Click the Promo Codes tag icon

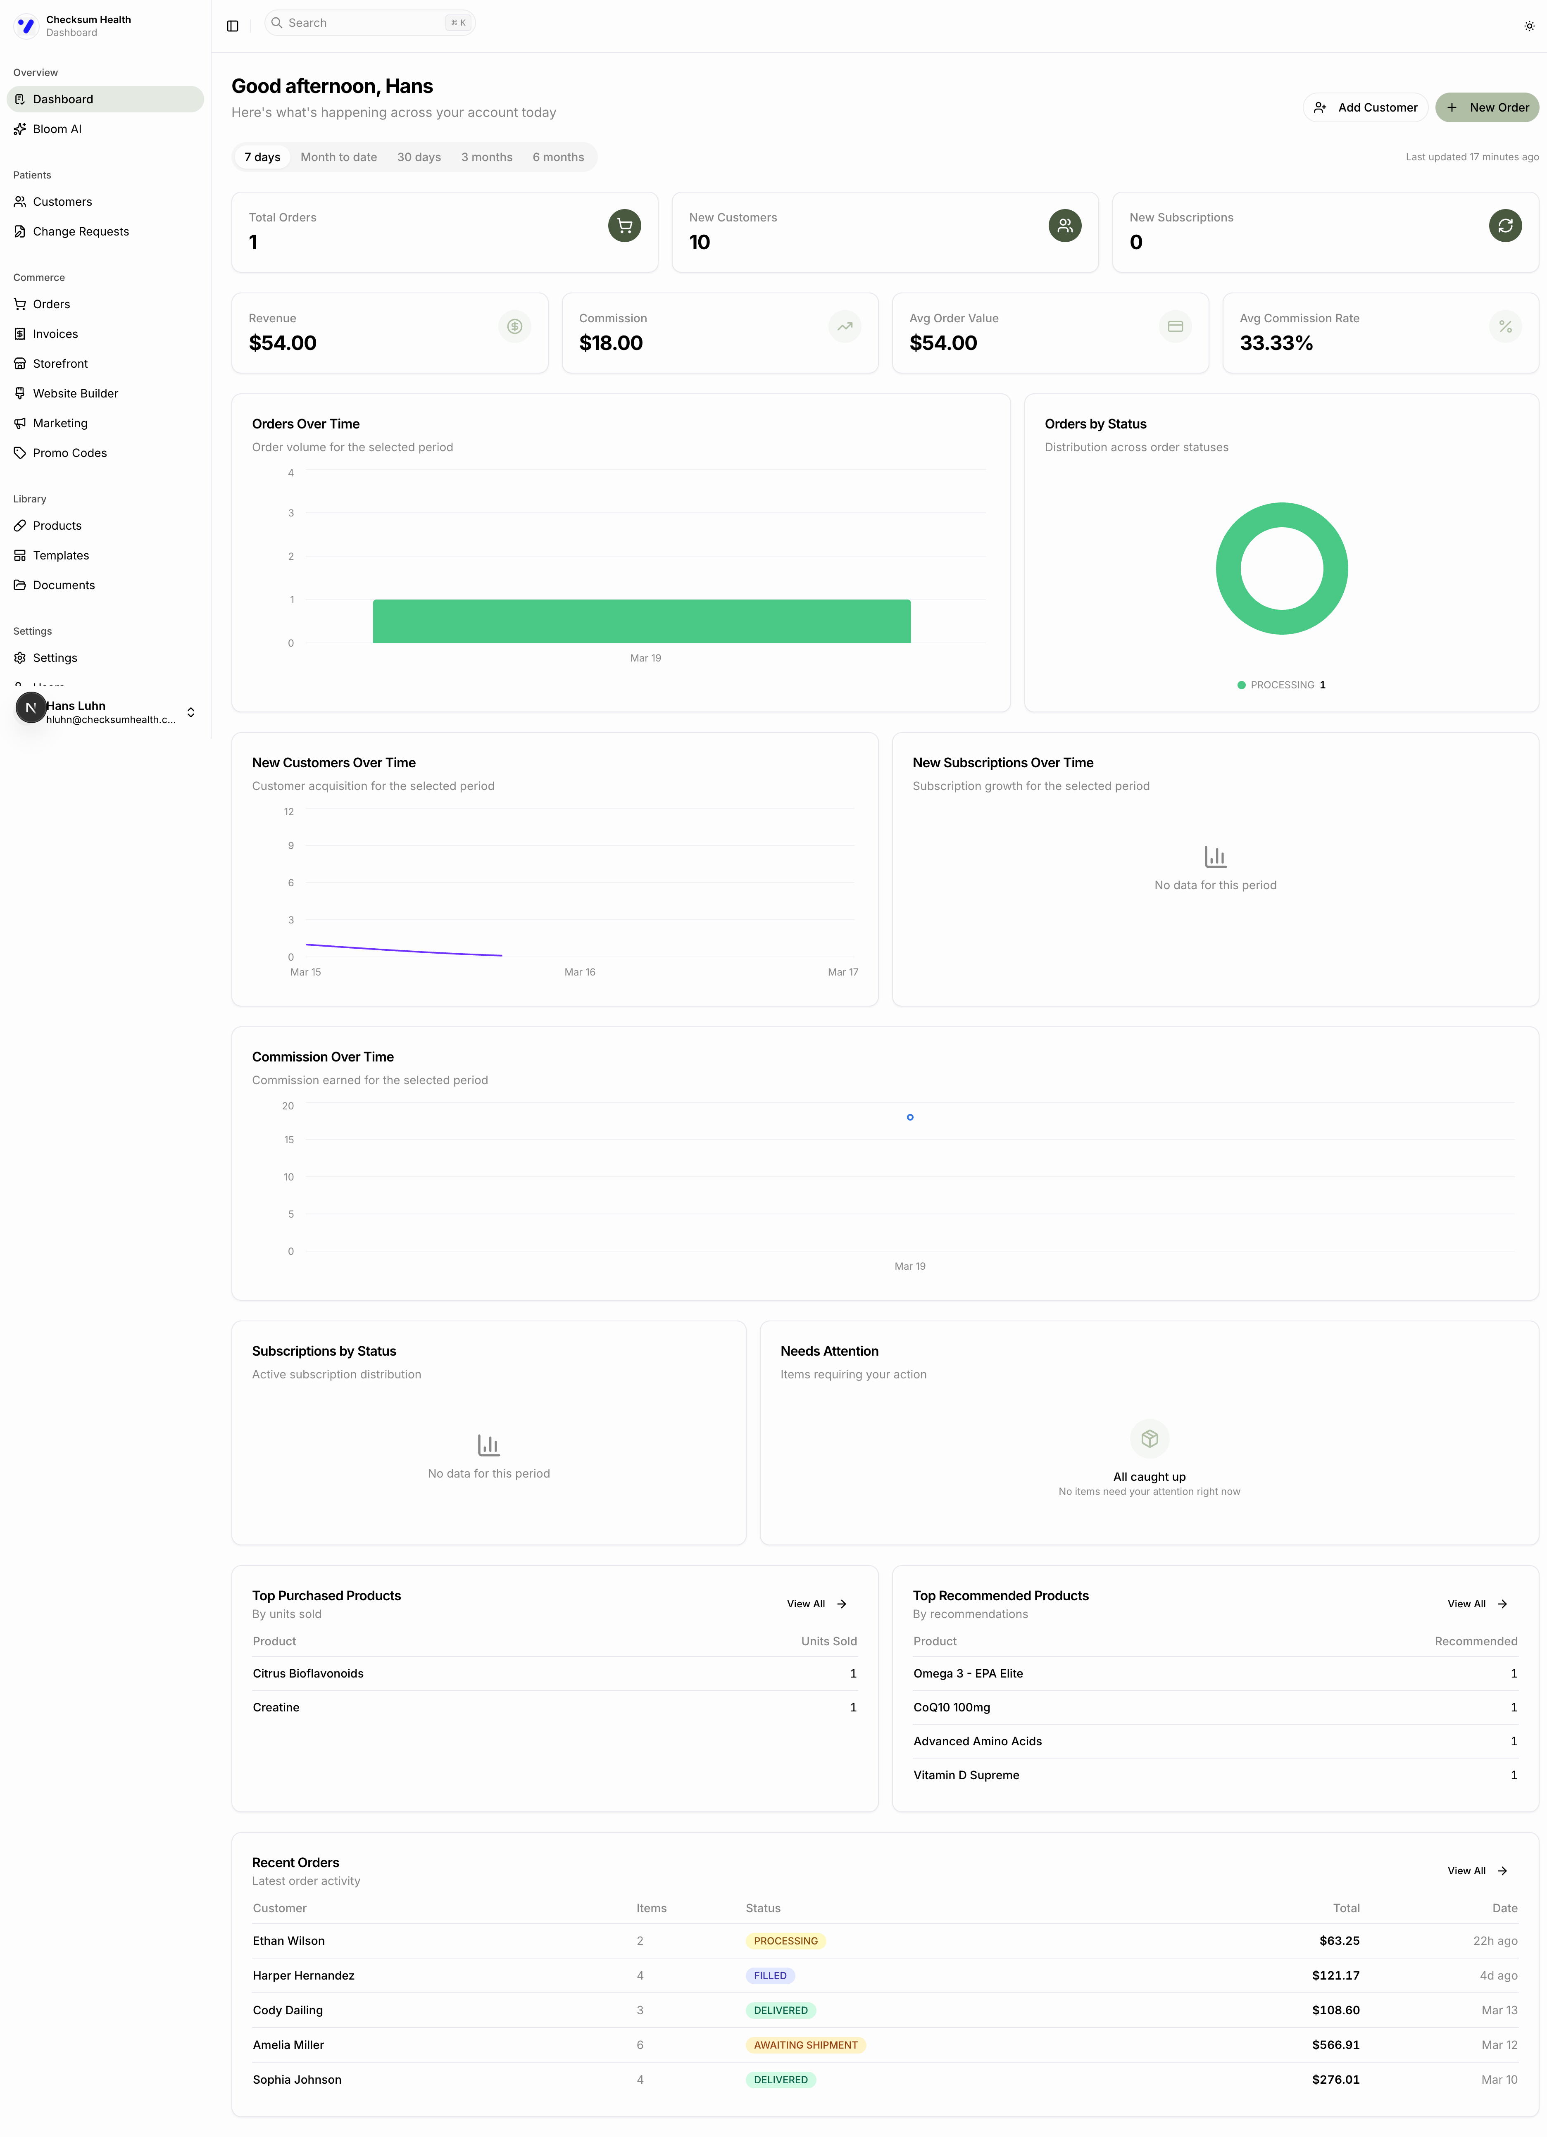(x=20, y=453)
